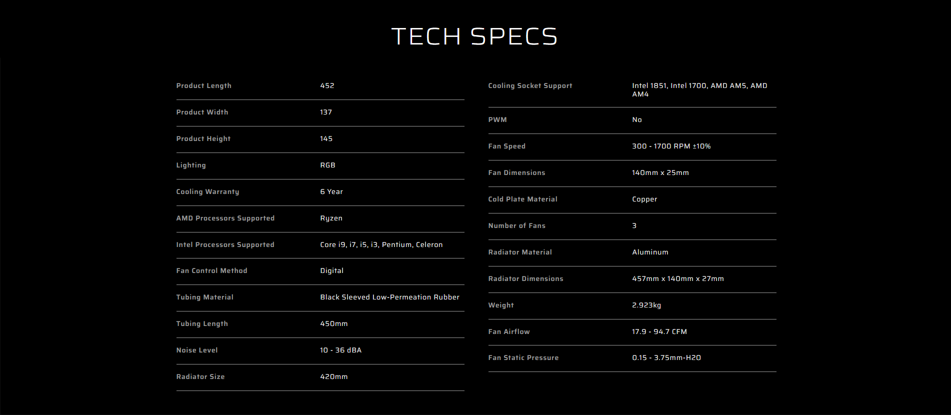This screenshot has height=415, width=951.
Task: Click the Fan Speed 300 - 1700 RPM value
Action: [x=671, y=146]
